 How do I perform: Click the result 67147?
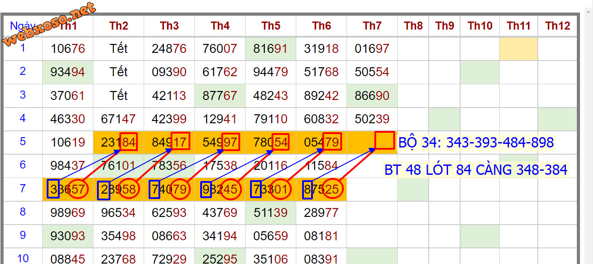119,119
